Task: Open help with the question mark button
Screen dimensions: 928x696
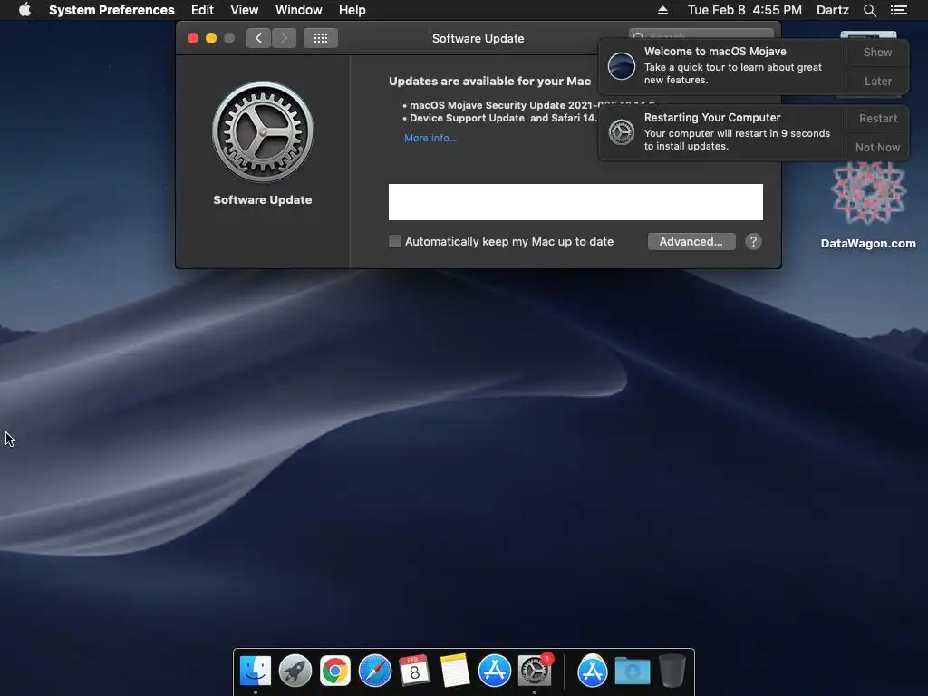Action: click(753, 241)
